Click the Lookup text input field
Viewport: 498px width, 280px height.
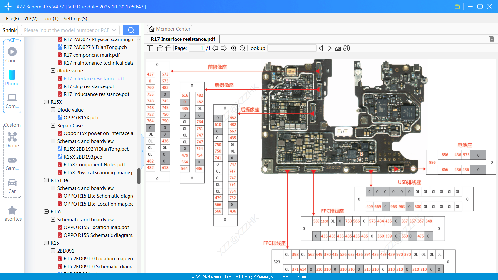[292, 48]
